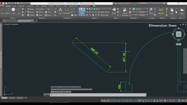Choose the Dimension tool

67,11
